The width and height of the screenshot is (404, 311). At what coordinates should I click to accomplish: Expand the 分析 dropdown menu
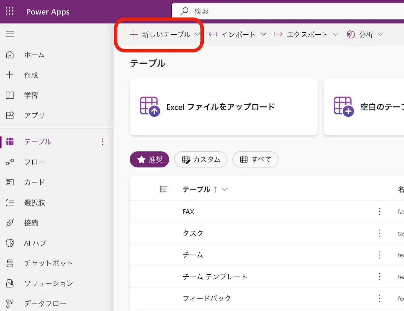[x=365, y=35]
